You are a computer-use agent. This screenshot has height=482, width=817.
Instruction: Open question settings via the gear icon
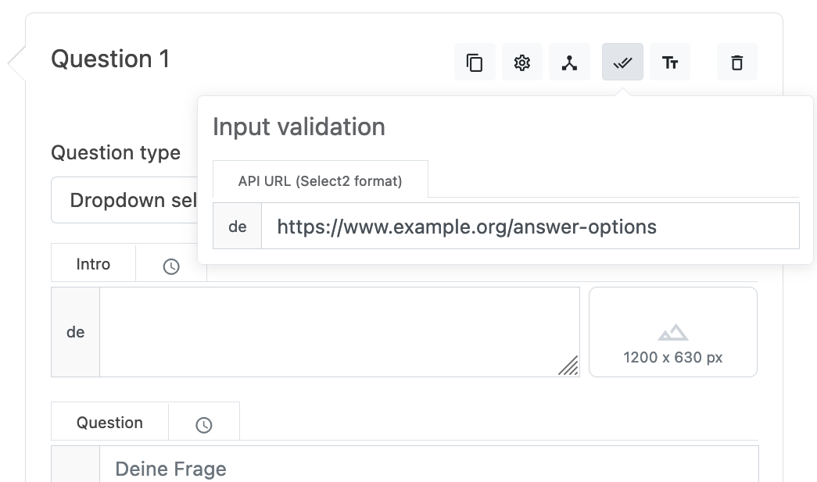coord(522,62)
